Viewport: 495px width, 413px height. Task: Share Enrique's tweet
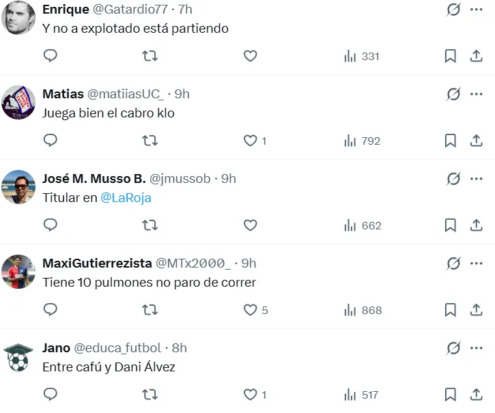point(477,56)
